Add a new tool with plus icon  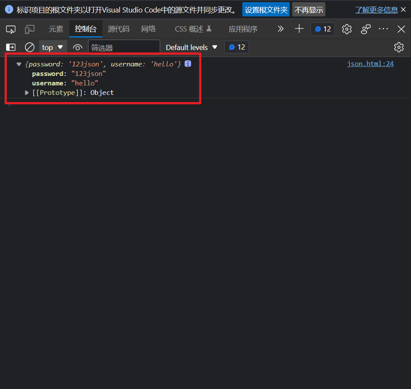[299, 29]
